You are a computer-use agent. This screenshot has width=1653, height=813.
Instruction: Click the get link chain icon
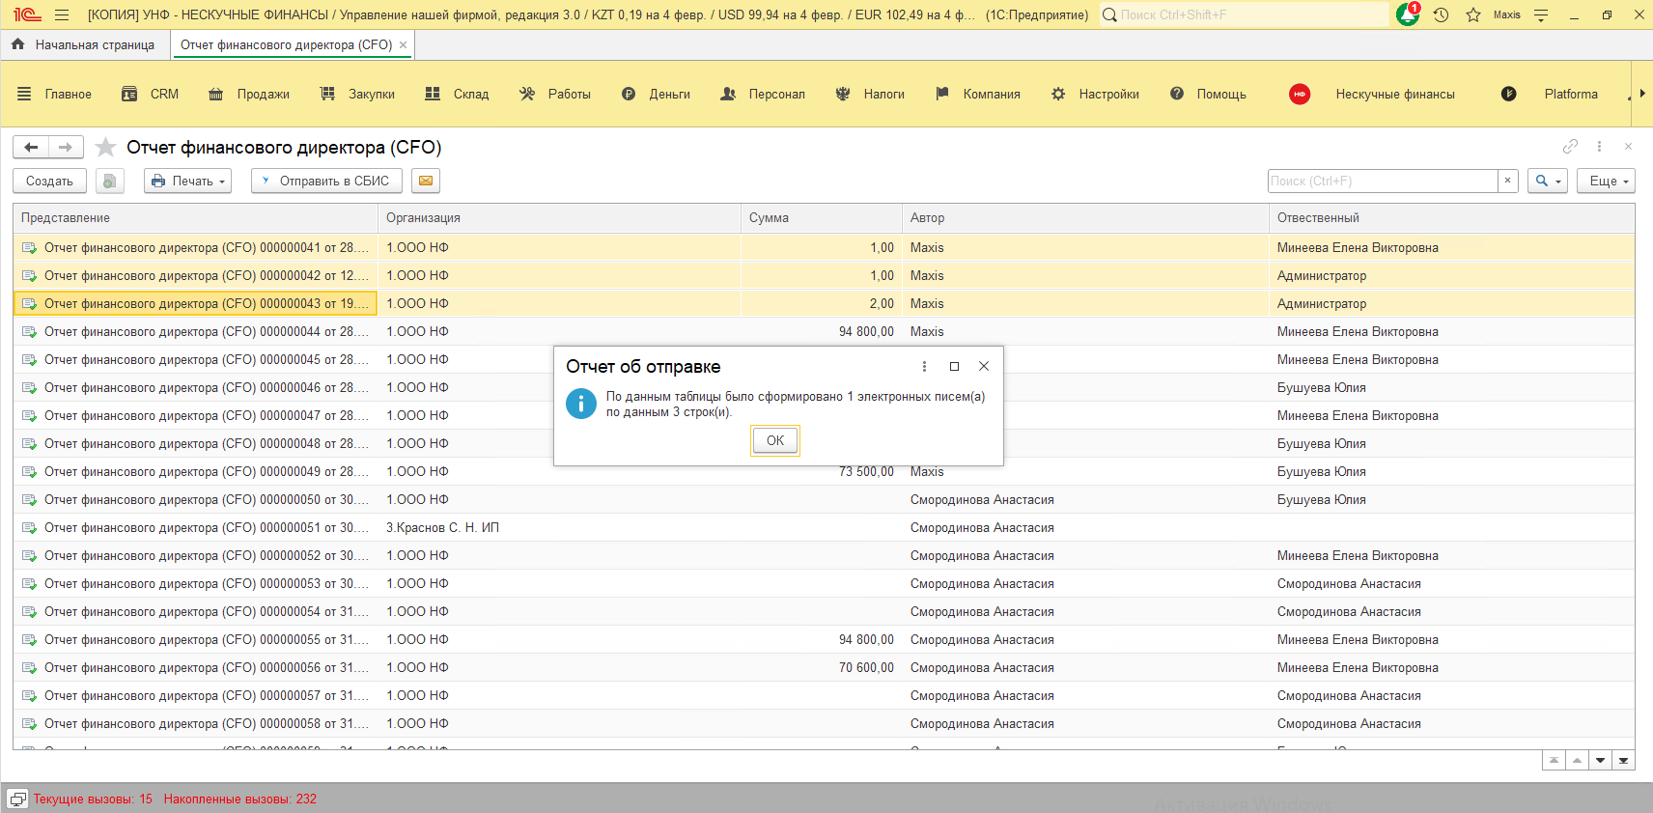click(1570, 147)
